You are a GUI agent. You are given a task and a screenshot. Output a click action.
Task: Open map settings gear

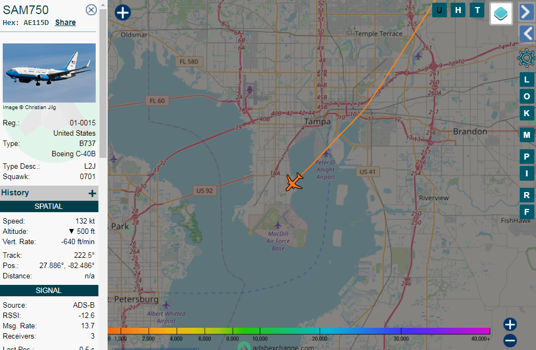pyautogui.click(x=526, y=58)
